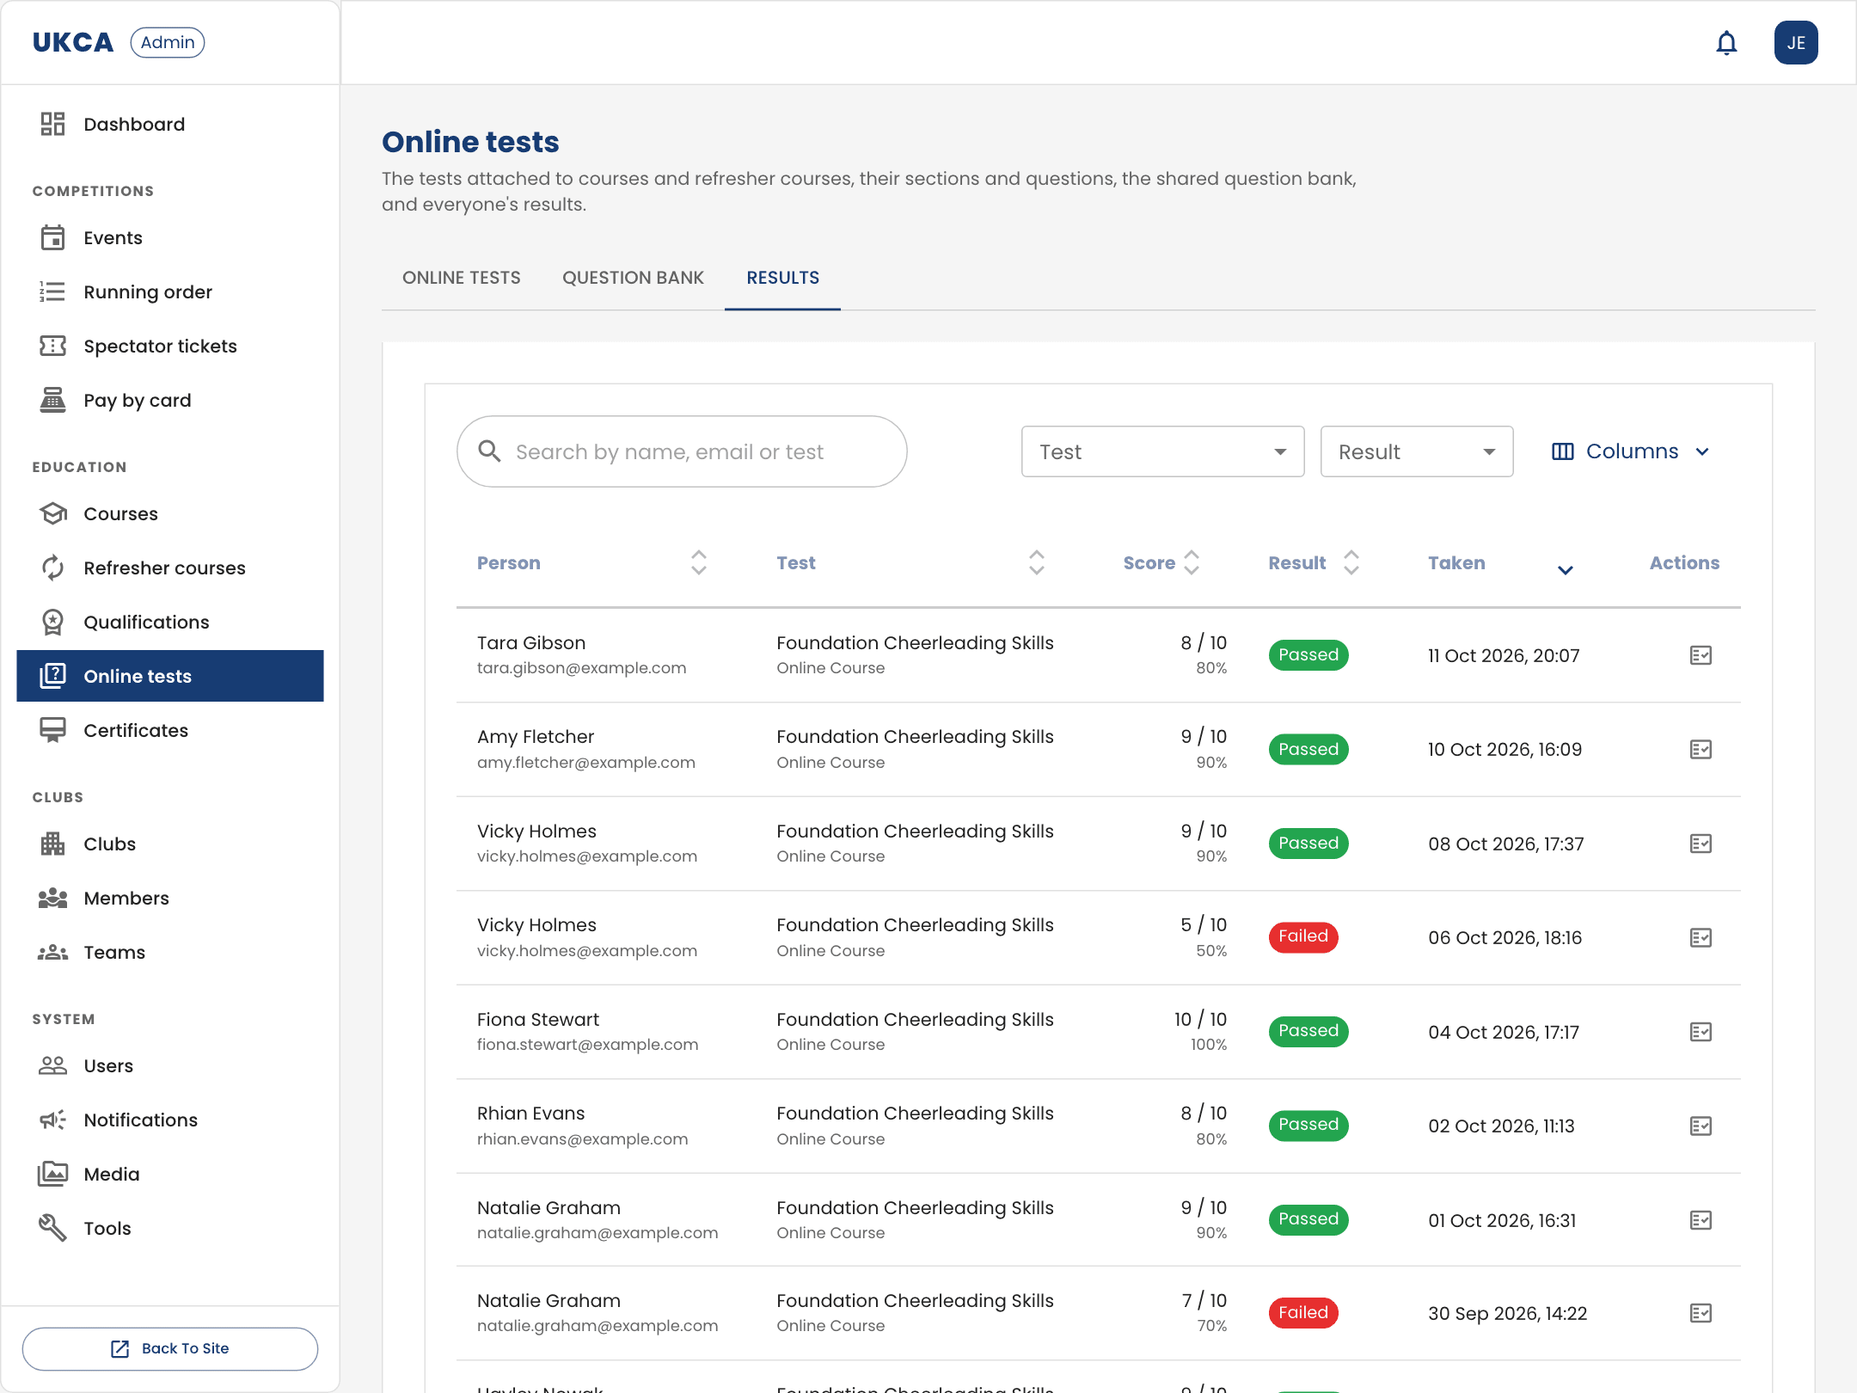
Task: Open Clubs page
Action: click(170, 844)
